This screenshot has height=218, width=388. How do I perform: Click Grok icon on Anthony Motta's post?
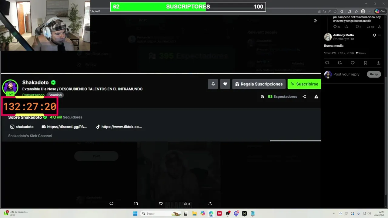tap(374, 35)
